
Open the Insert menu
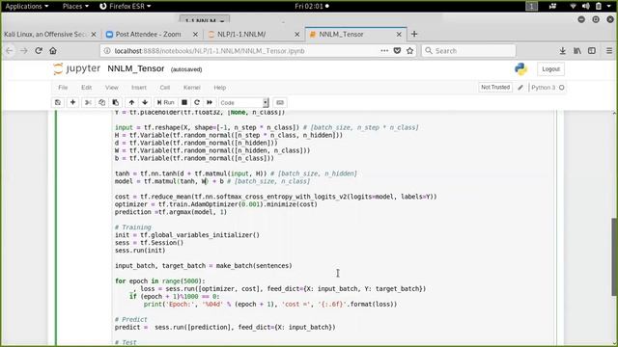(x=139, y=88)
